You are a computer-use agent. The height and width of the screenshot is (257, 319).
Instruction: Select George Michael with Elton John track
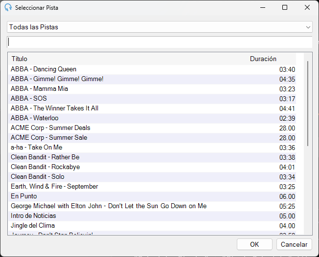coord(153,206)
